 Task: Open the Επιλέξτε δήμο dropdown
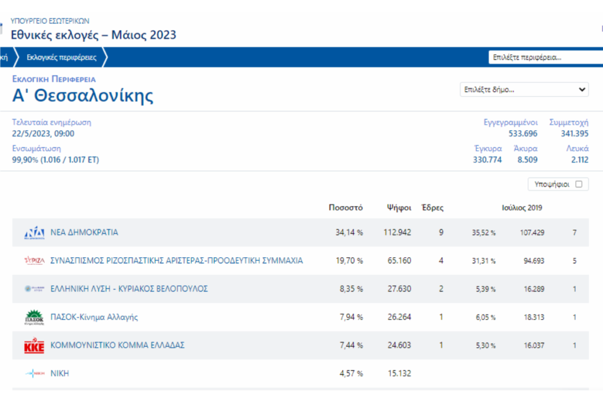(524, 90)
